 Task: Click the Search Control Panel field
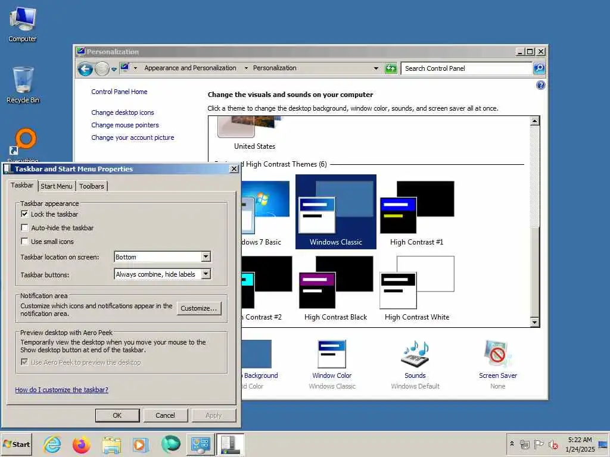[466, 68]
